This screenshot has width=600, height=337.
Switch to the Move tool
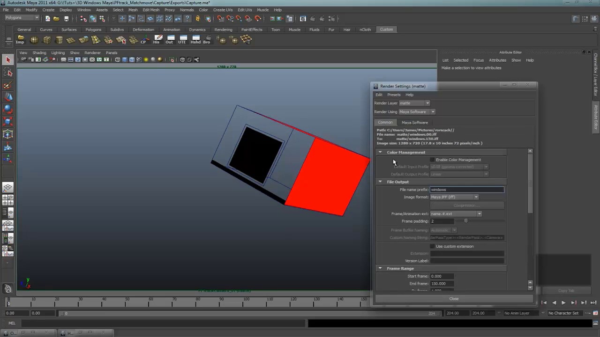click(8, 97)
